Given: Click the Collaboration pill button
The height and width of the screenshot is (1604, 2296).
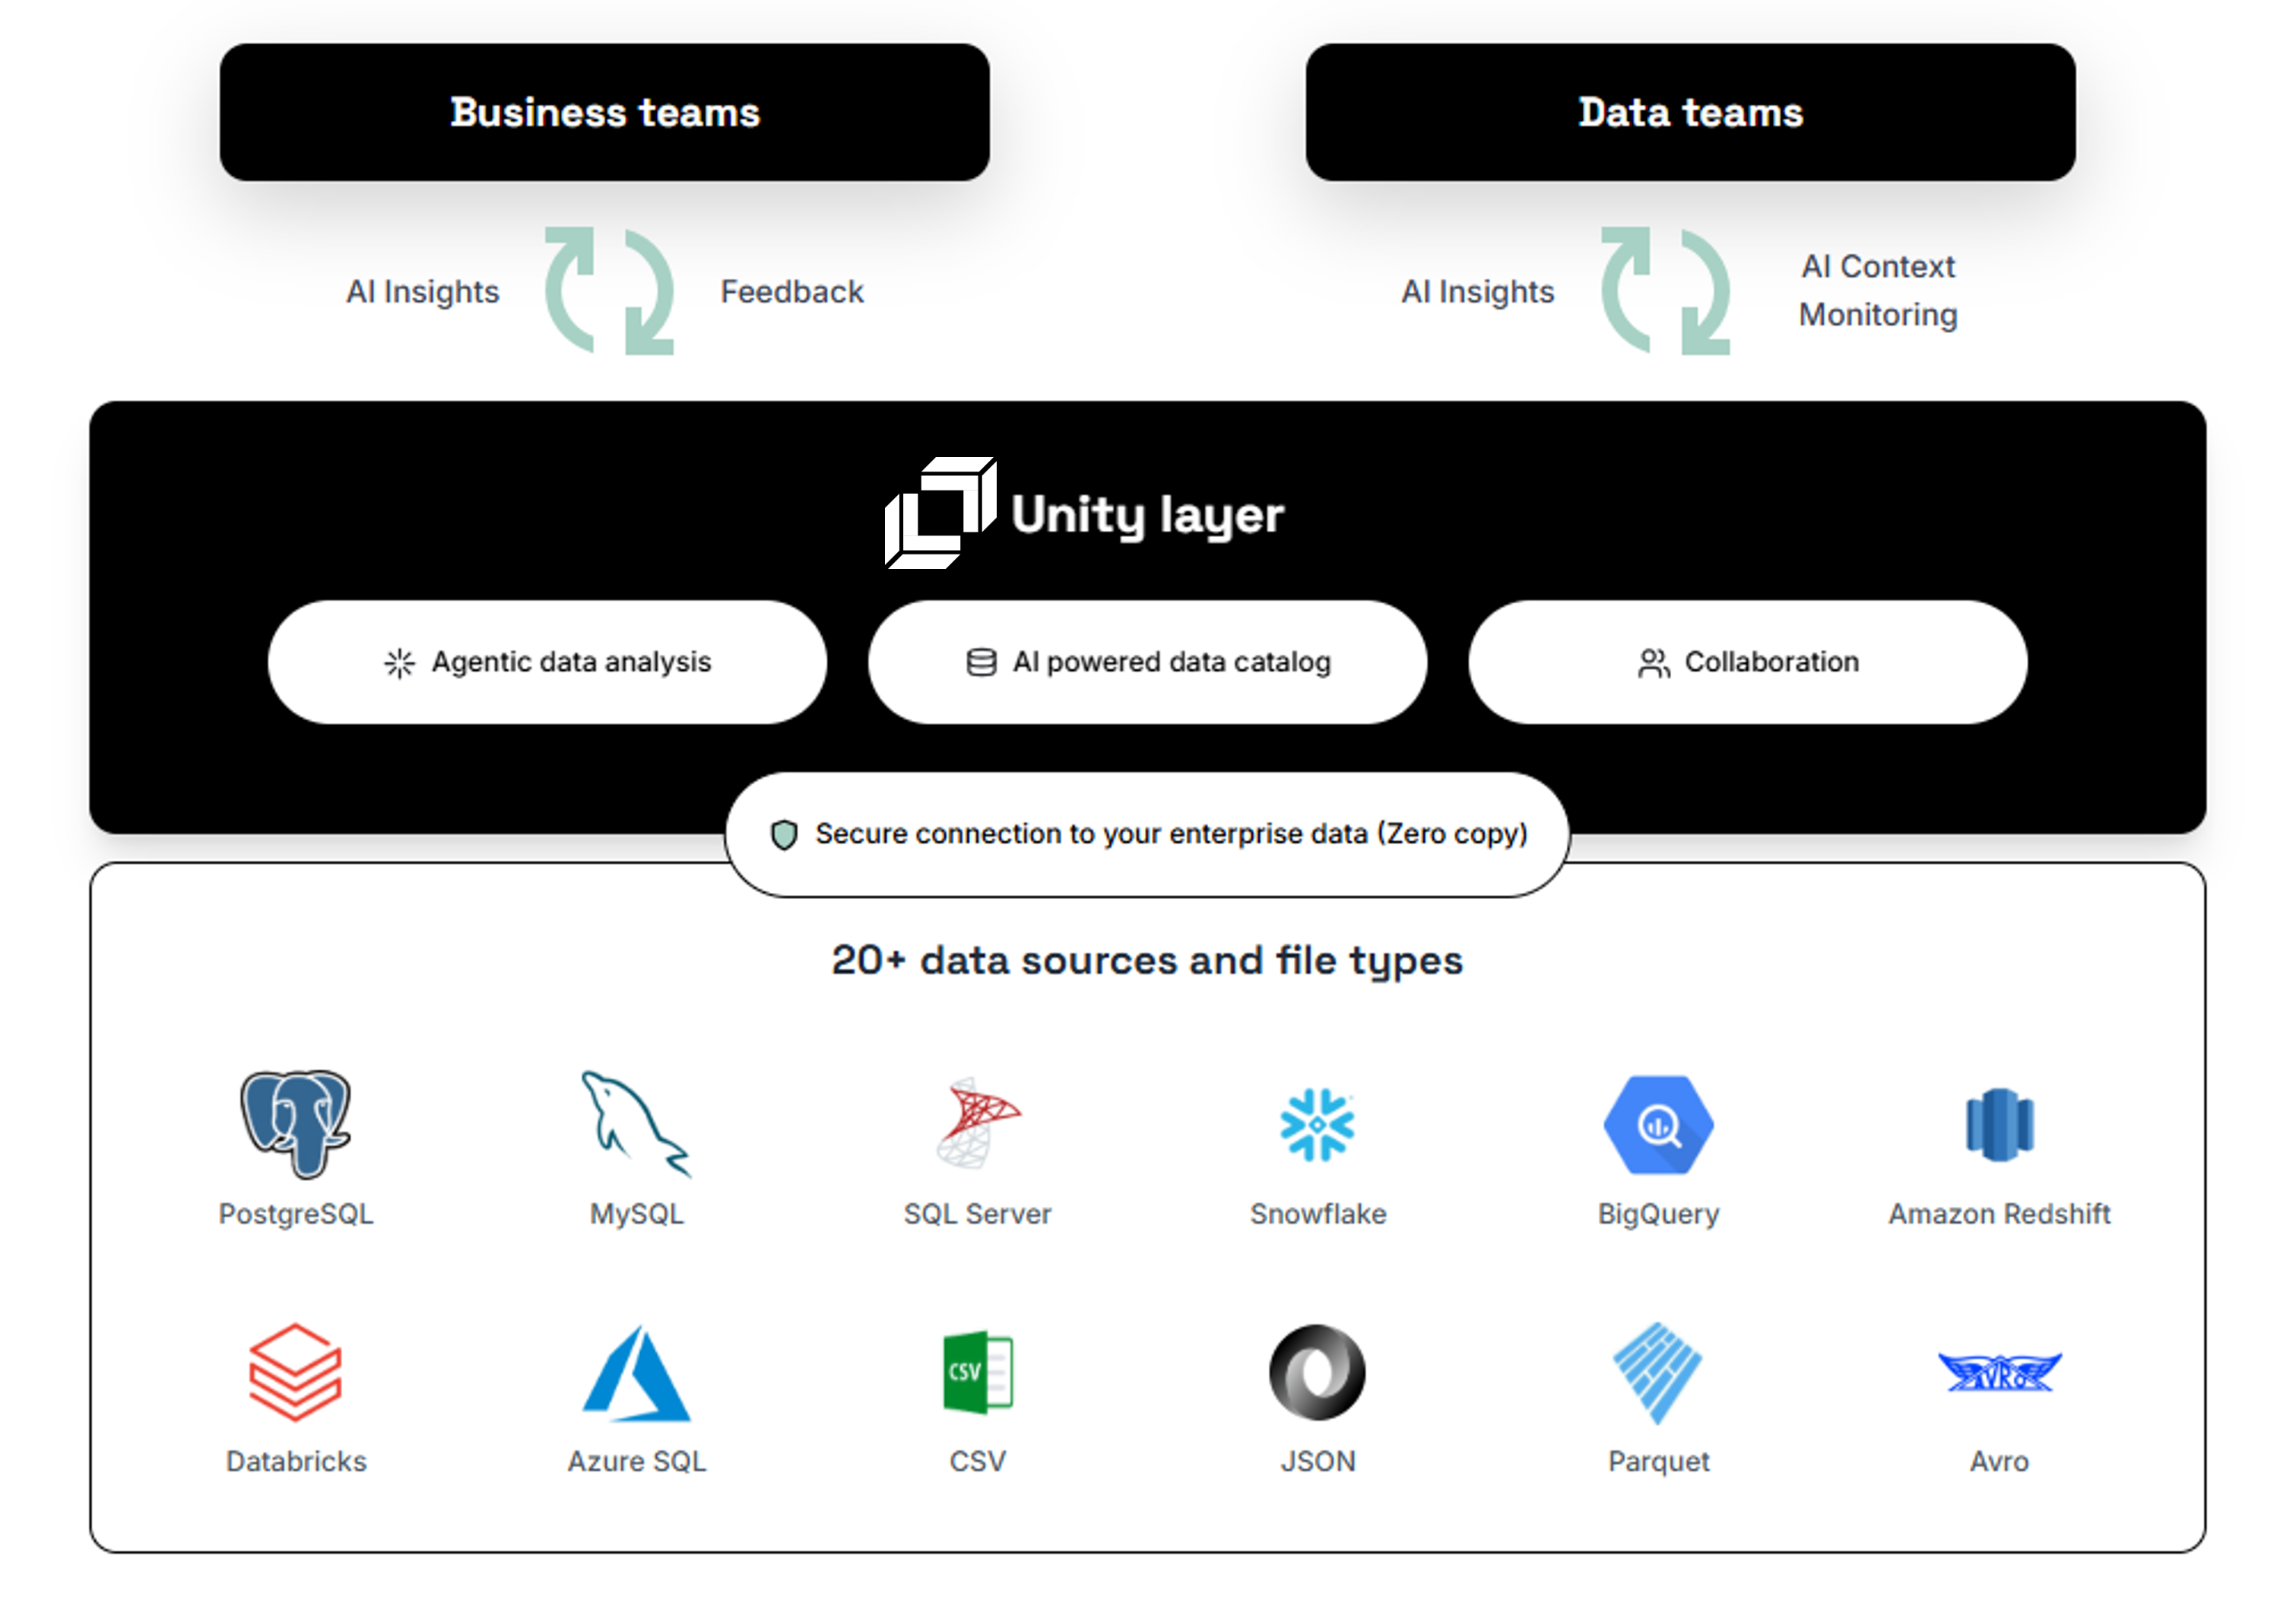Looking at the screenshot, I should point(1747,662).
